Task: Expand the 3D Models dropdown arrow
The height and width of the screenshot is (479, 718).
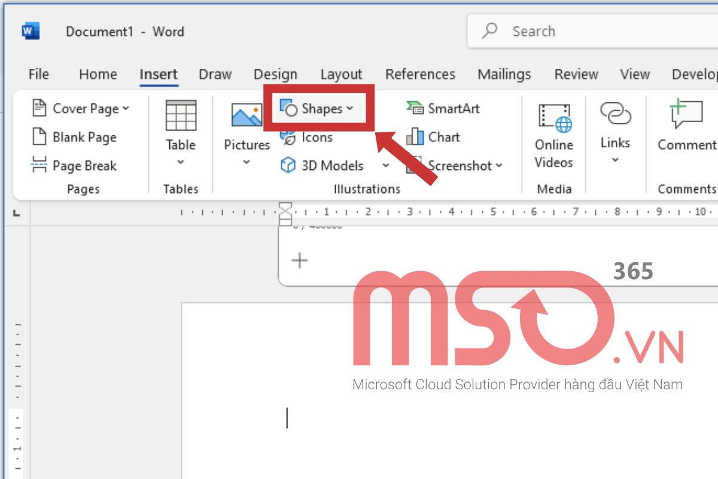Action: (386, 166)
